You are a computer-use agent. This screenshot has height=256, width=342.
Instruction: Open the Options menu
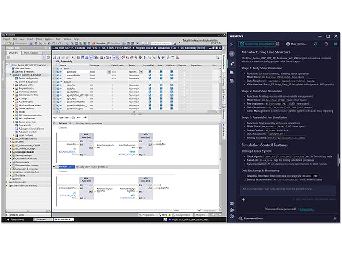[49, 39]
